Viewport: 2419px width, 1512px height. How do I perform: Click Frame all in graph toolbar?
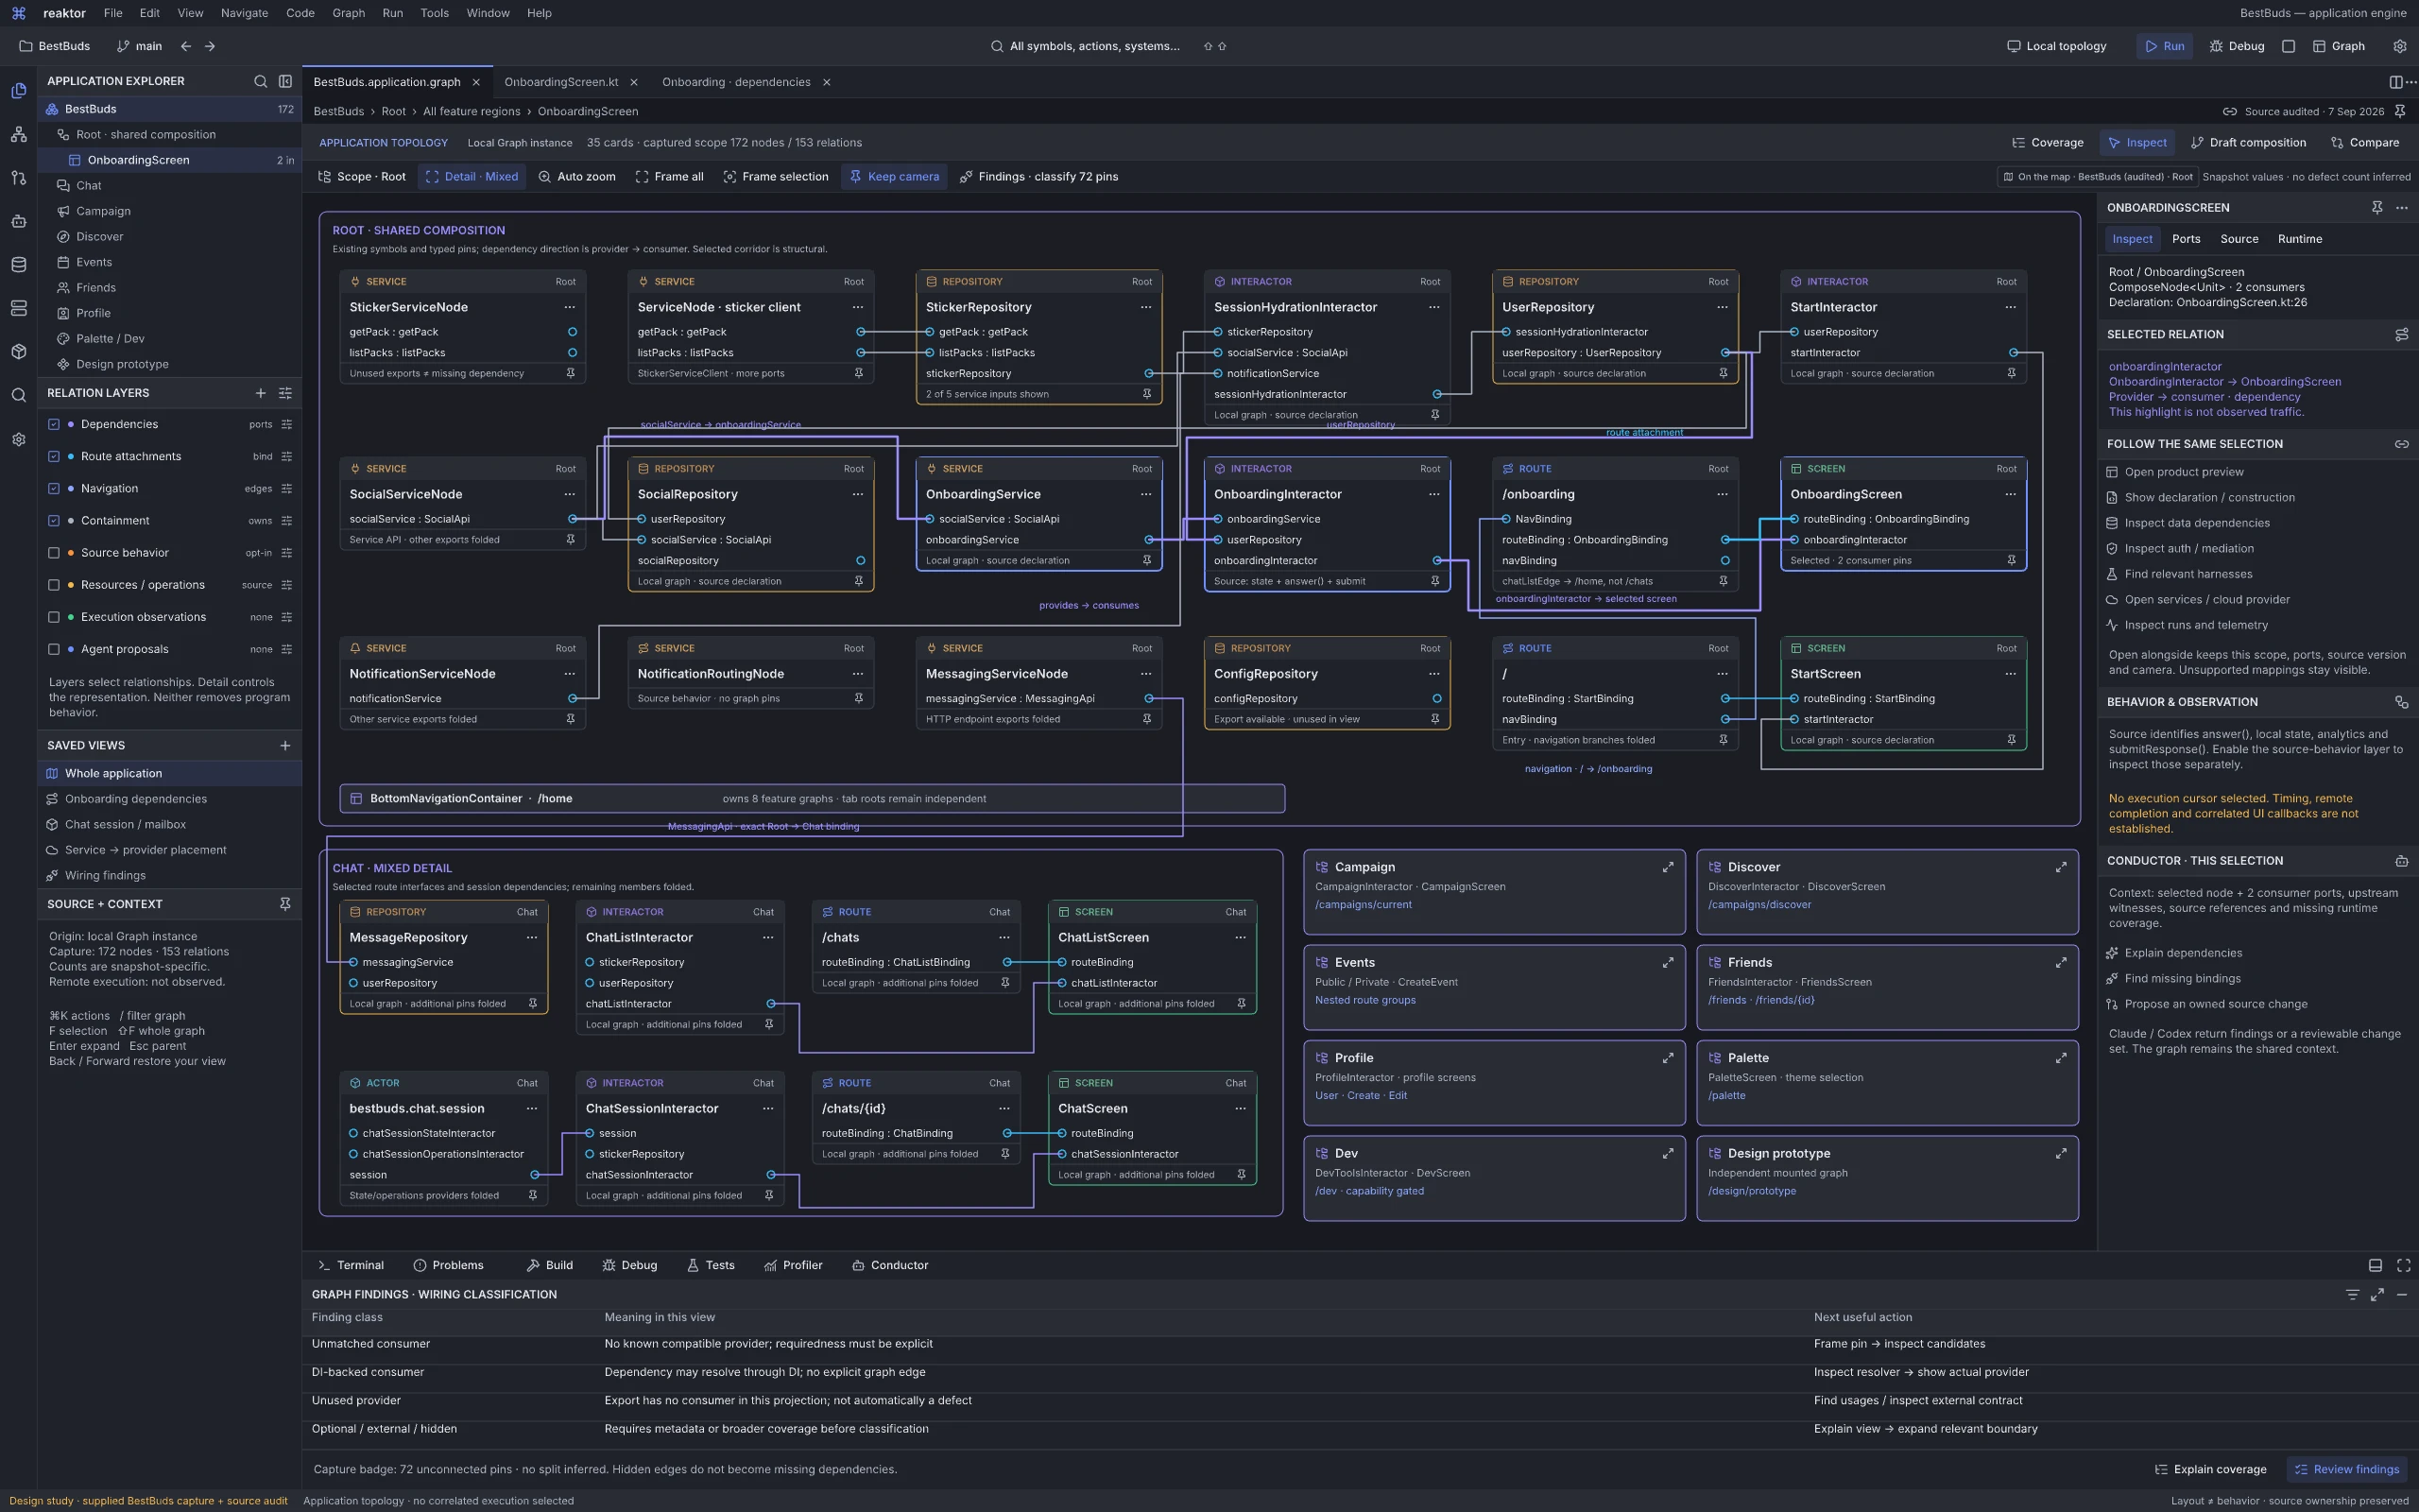(x=669, y=177)
